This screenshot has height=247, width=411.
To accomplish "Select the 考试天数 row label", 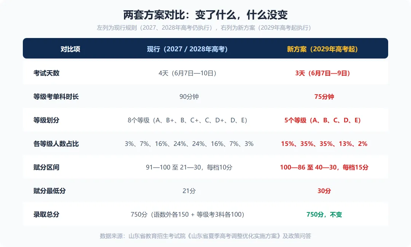I will 46,73.
